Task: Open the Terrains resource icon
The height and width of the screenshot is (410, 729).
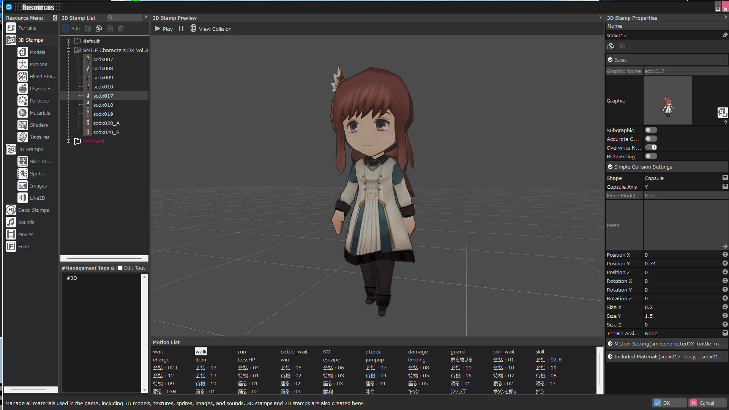Action: pos(11,28)
